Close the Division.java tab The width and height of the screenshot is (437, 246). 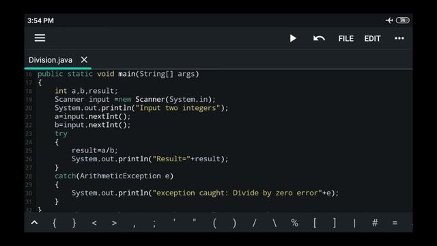(x=84, y=59)
